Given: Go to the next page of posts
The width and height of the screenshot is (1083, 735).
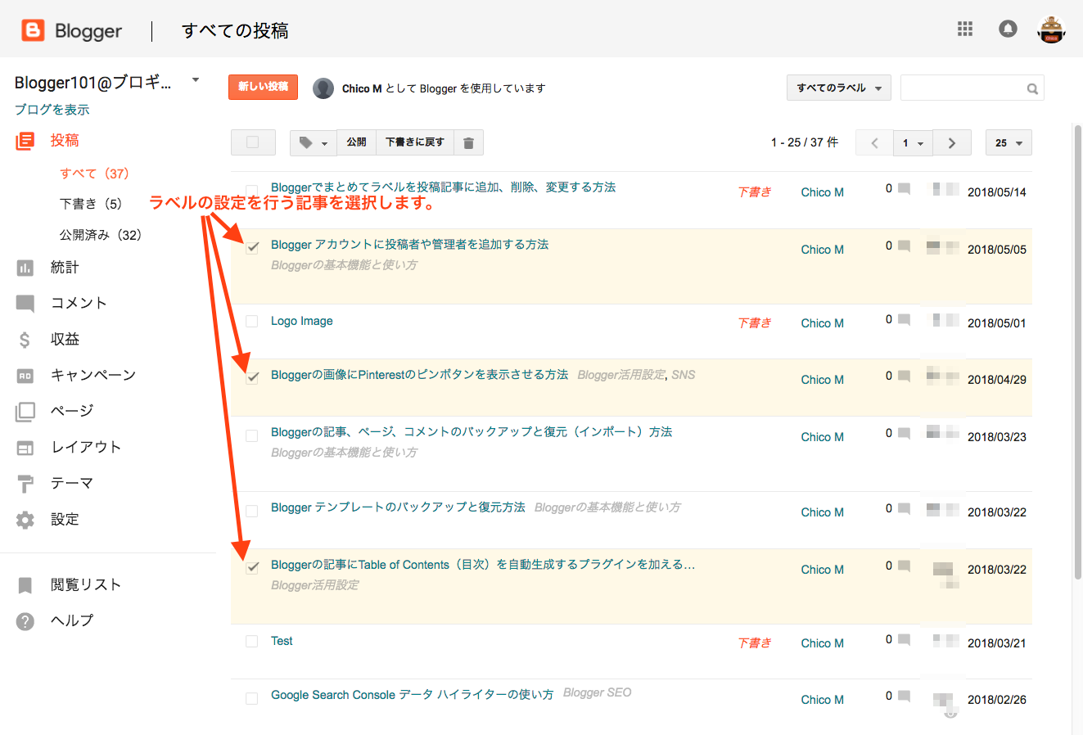Looking at the screenshot, I should coord(952,142).
